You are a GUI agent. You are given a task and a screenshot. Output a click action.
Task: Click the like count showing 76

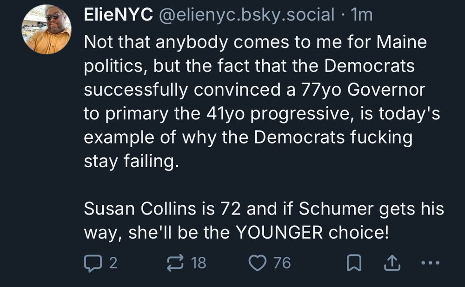point(282,263)
